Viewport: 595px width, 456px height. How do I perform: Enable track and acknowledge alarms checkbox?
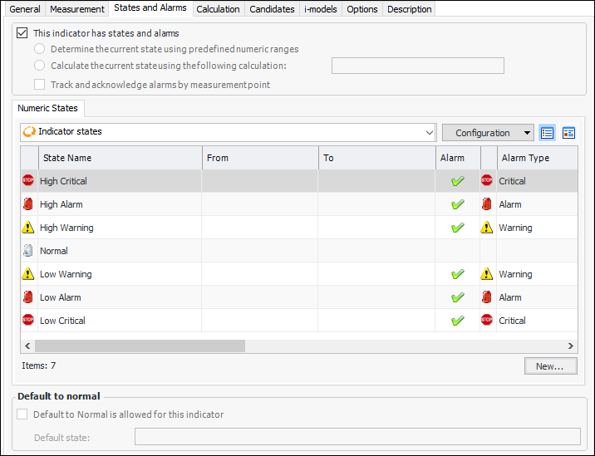click(39, 85)
